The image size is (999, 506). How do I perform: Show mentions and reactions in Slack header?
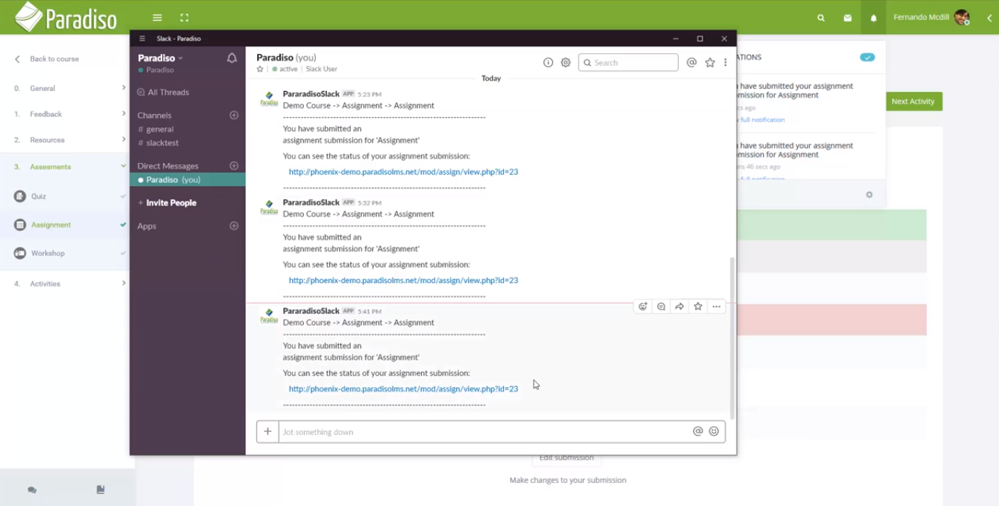point(691,63)
